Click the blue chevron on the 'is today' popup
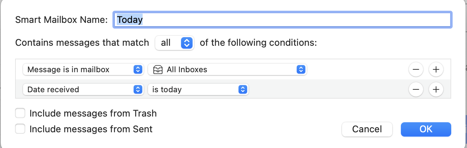The image size is (467, 148). (243, 89)
